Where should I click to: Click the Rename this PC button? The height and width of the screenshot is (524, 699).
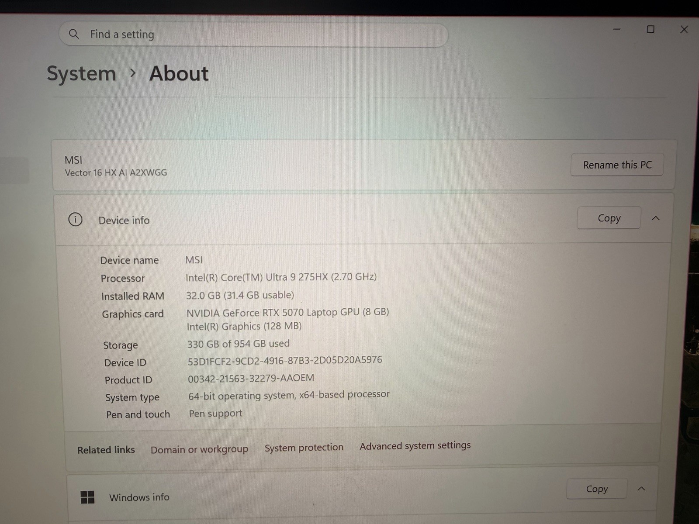coord(617,165)
